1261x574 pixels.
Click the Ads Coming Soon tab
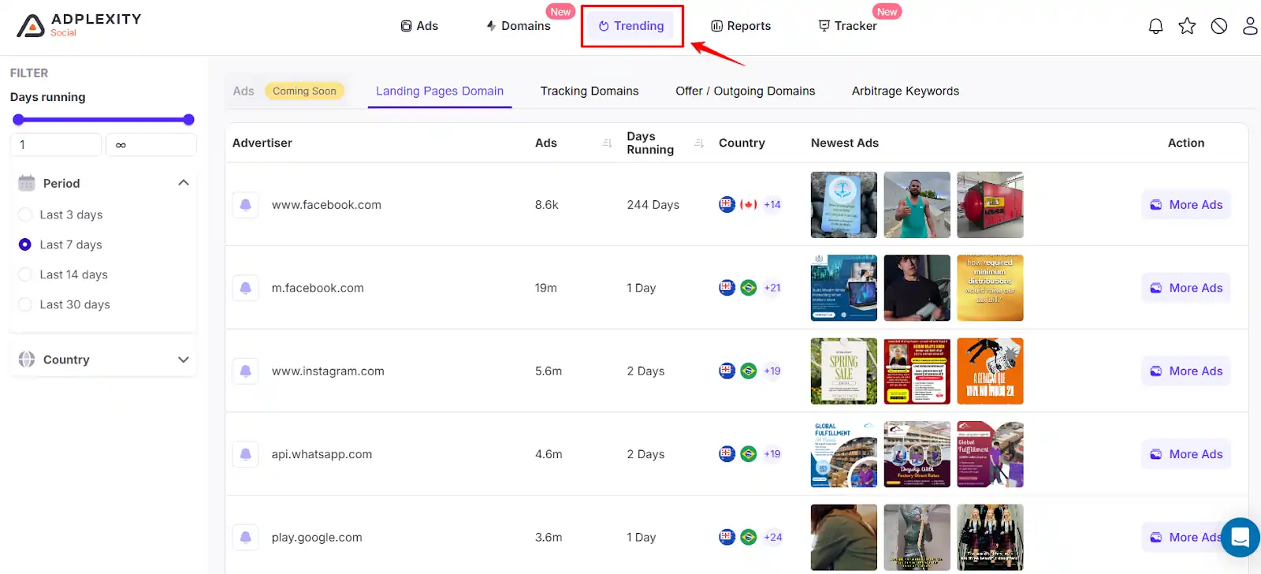(288, 91)
